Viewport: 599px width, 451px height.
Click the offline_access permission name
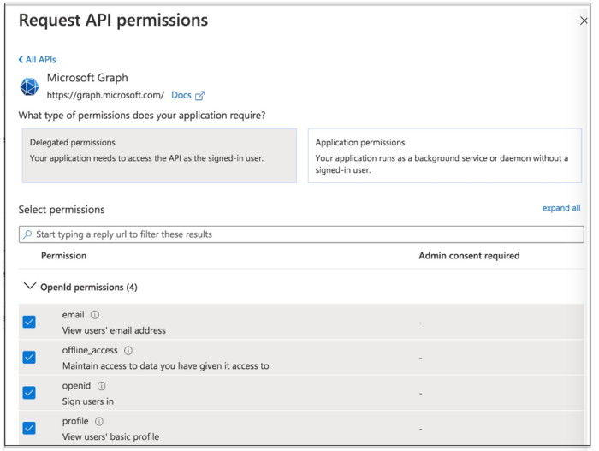(x=90, y=350)
